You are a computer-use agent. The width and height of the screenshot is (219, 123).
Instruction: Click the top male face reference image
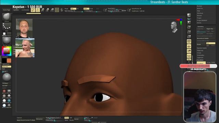click(24, 28)
